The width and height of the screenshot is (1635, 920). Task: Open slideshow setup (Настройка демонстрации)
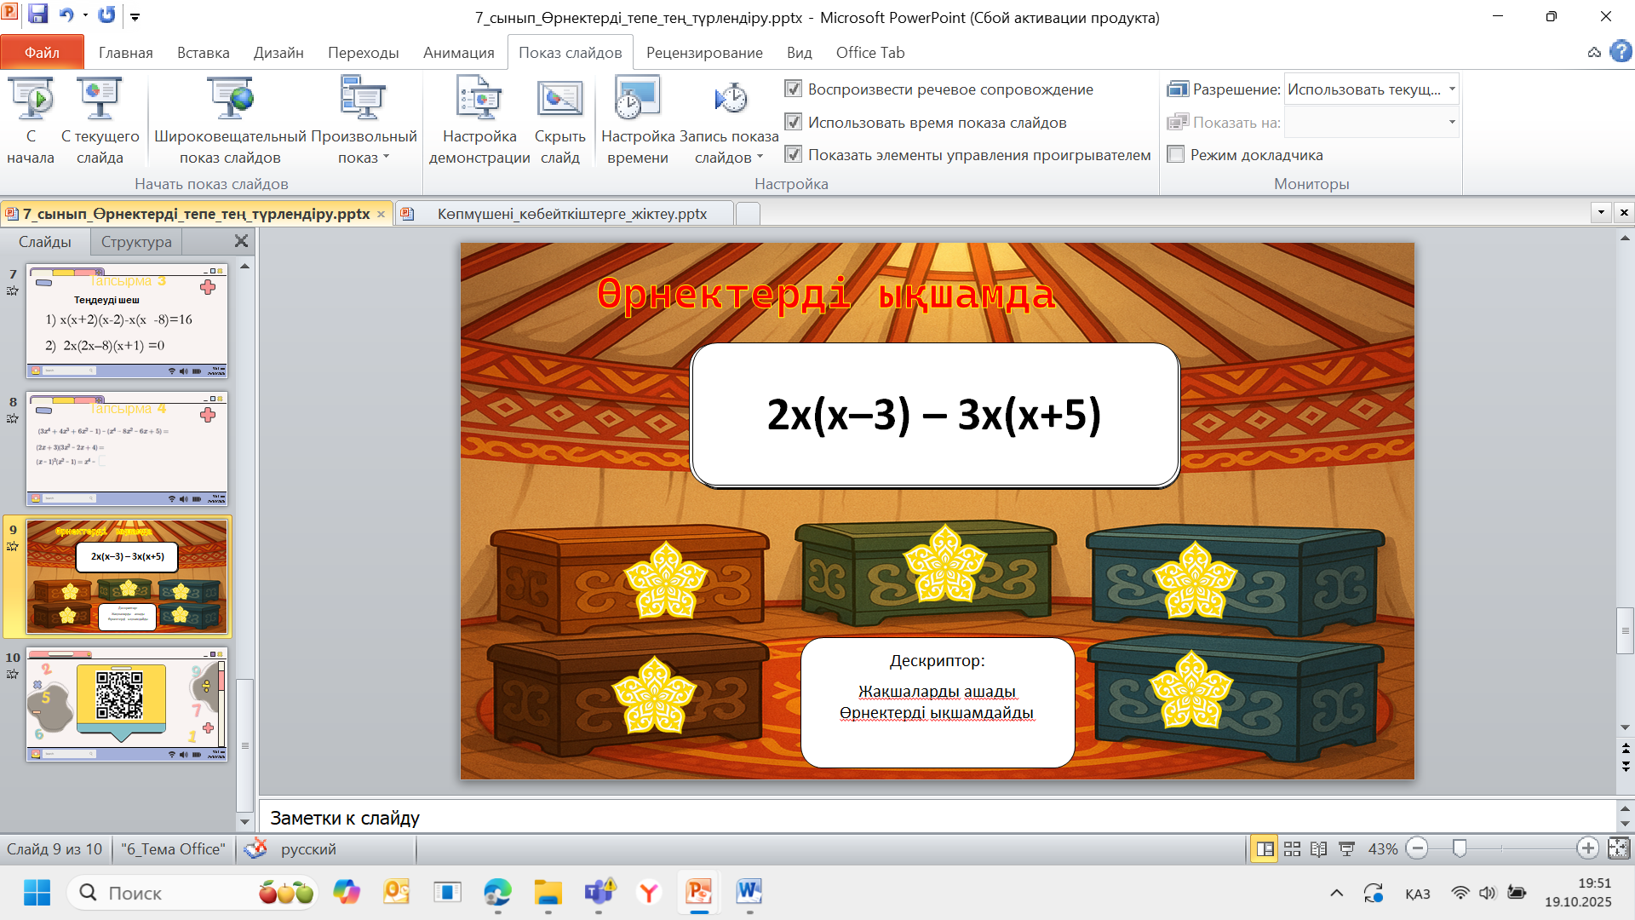479,100
